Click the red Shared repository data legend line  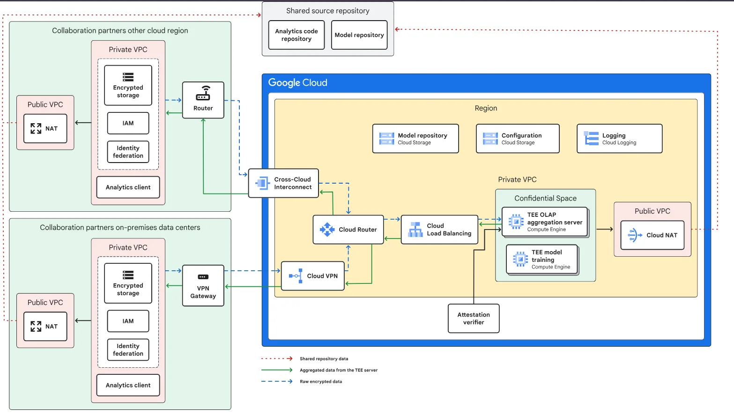pos(276,358)
